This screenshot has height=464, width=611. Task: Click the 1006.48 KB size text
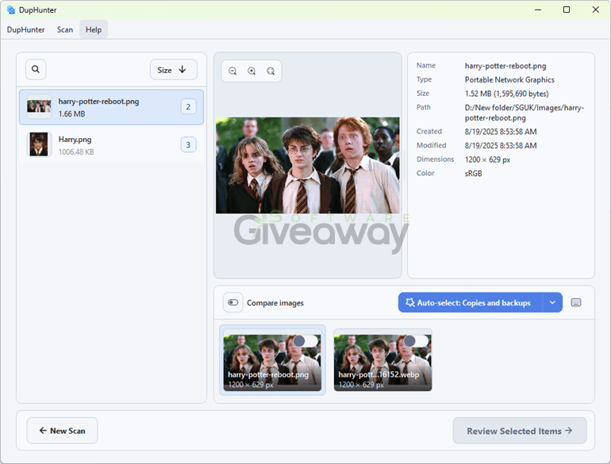coord(76,152)
